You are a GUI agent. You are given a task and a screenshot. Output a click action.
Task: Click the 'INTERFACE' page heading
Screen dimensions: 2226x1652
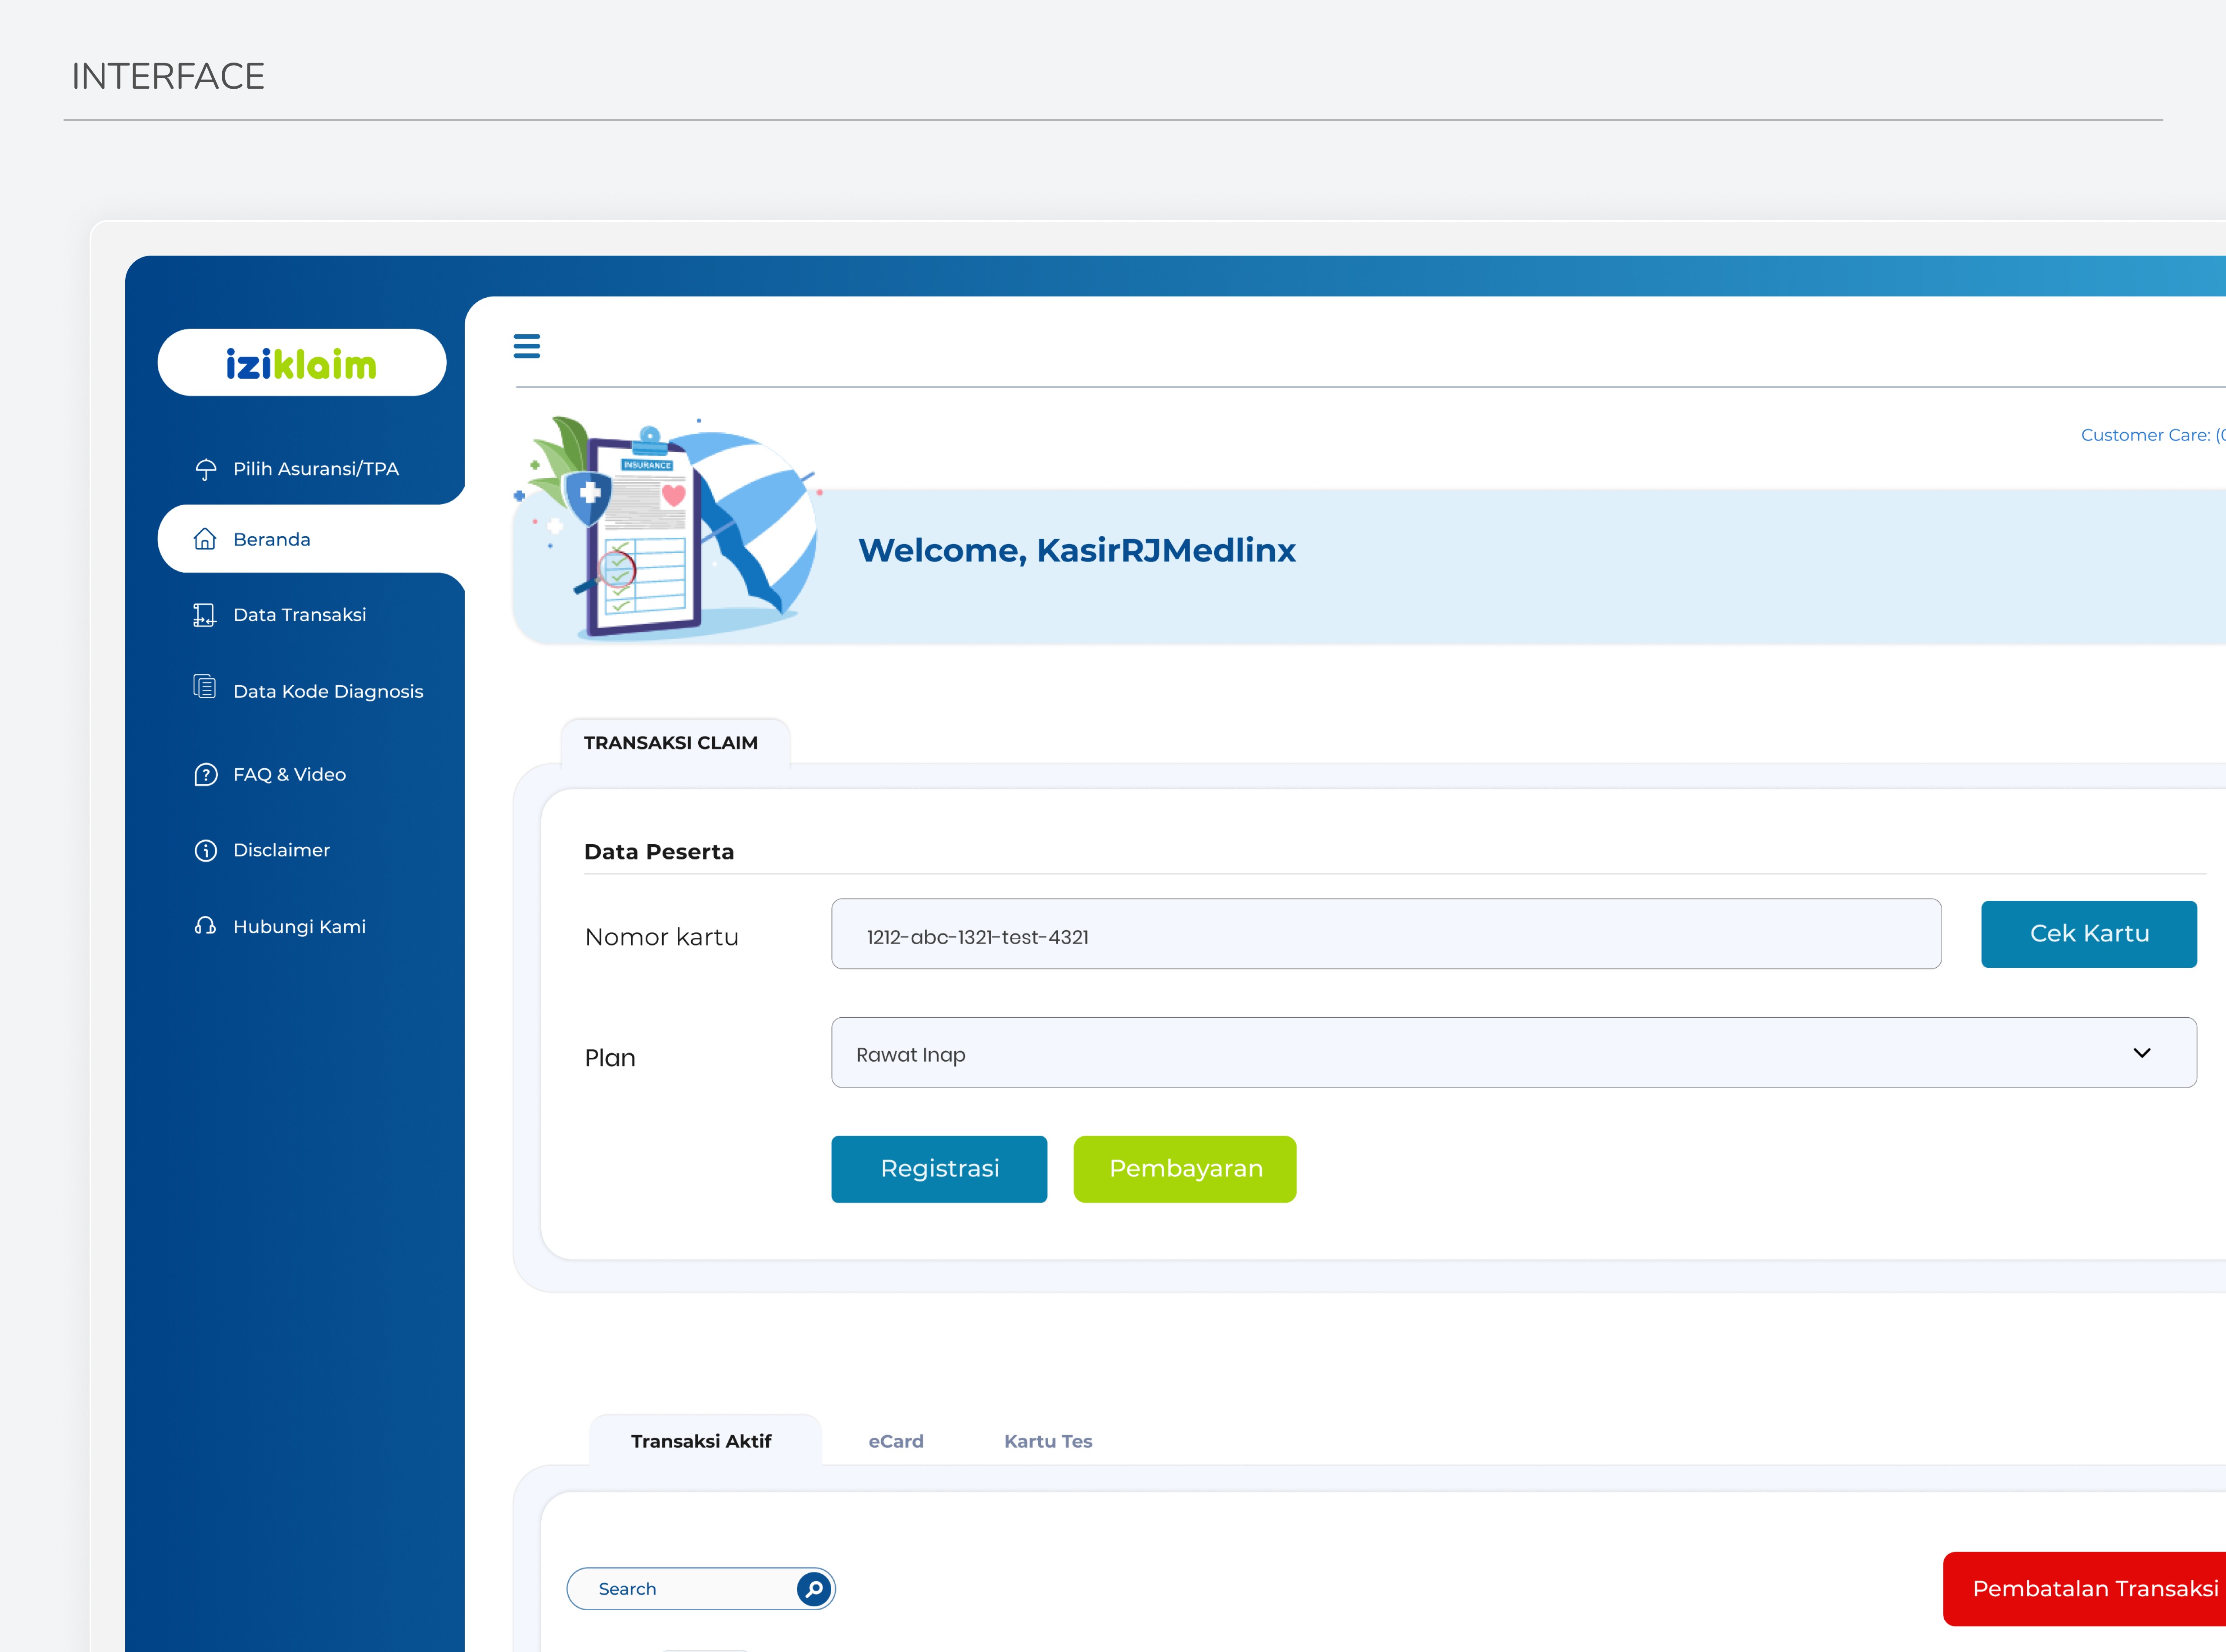point(168,77)
